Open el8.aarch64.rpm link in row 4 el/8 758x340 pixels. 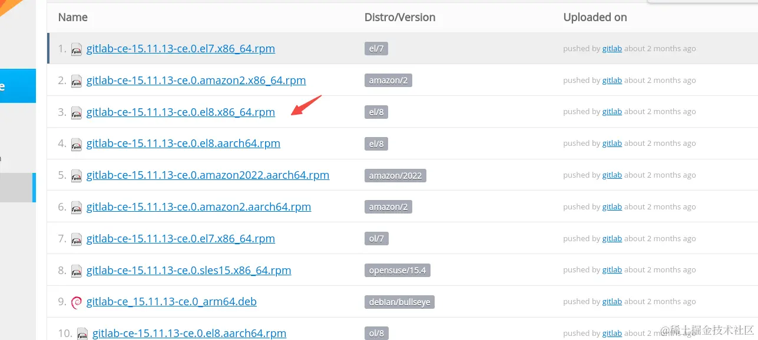click(183, 143)
